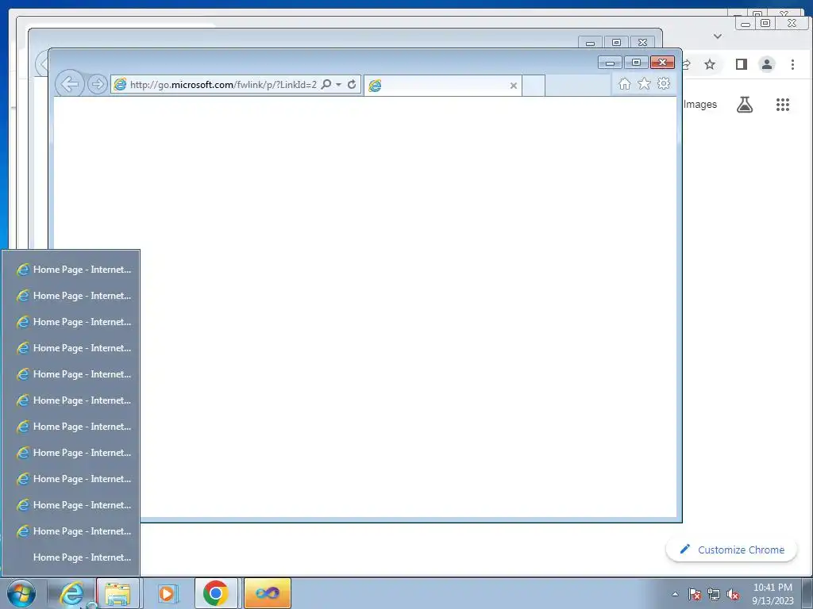Go back in front Internet Explorer window

click(x=70, y=84)
